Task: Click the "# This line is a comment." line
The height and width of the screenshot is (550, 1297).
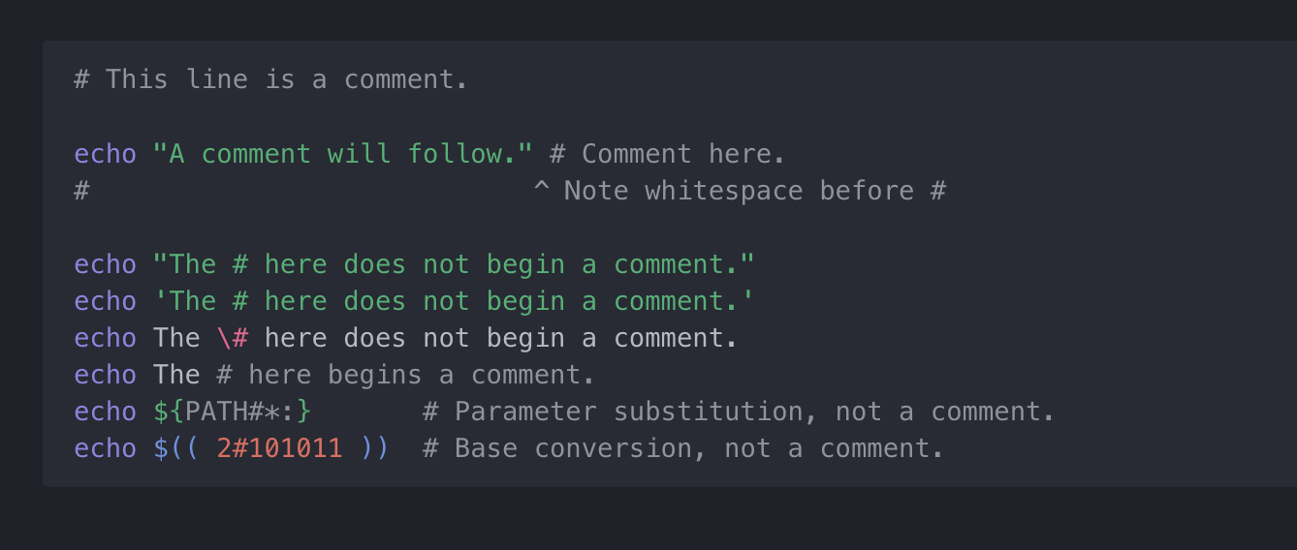Action: click(x=270, y=79)
